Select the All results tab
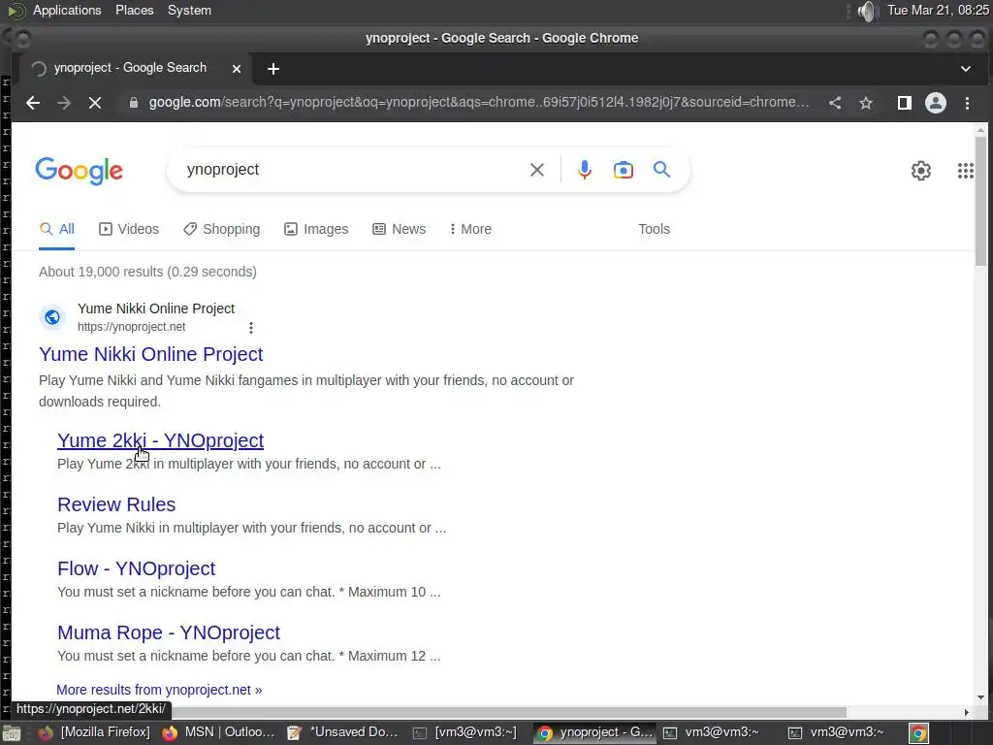This screenshot has width=993, height=745. (57, 229)
